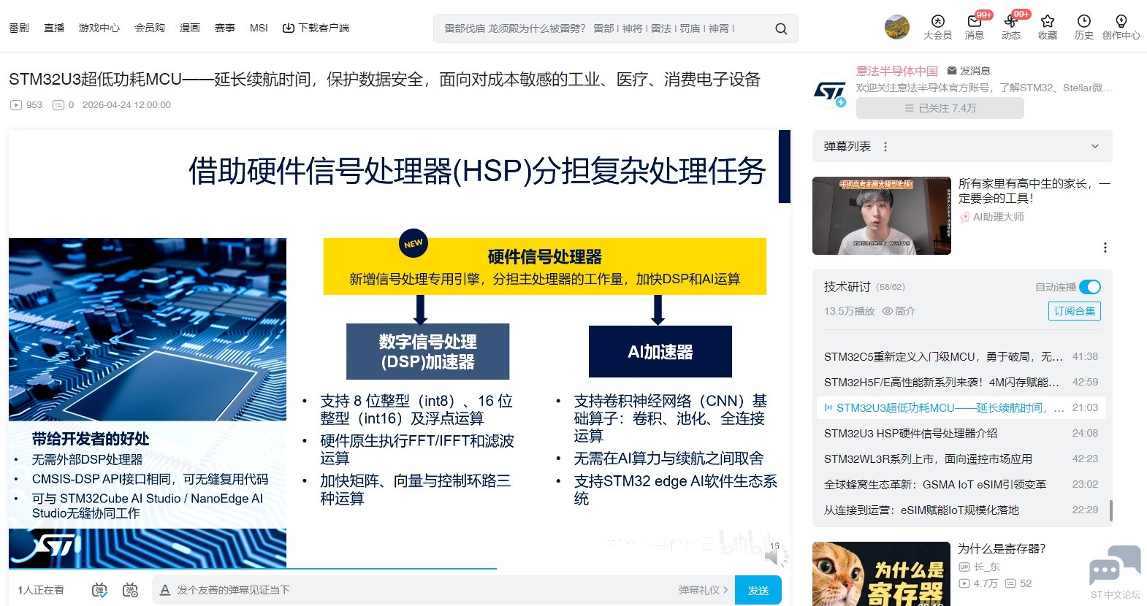Image resolution: width=1147 pixels, height=606 pixels.
Task: Open the 长_东 uploader link
Action: [x=987, y=567]
